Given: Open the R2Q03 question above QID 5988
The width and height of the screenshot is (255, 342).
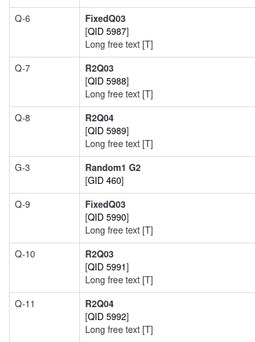Looking at the screenshot, I should click(x=99, y=68).
